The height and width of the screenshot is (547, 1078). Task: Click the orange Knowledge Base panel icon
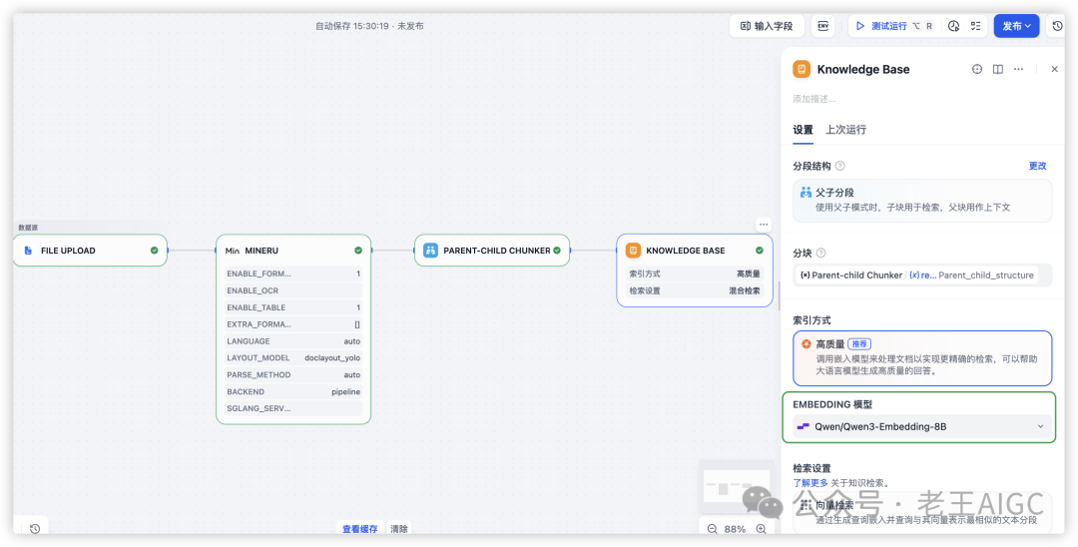[802, 70]
